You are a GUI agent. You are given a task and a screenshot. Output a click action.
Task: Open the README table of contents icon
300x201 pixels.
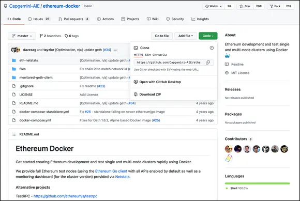(x=14, y=134)
